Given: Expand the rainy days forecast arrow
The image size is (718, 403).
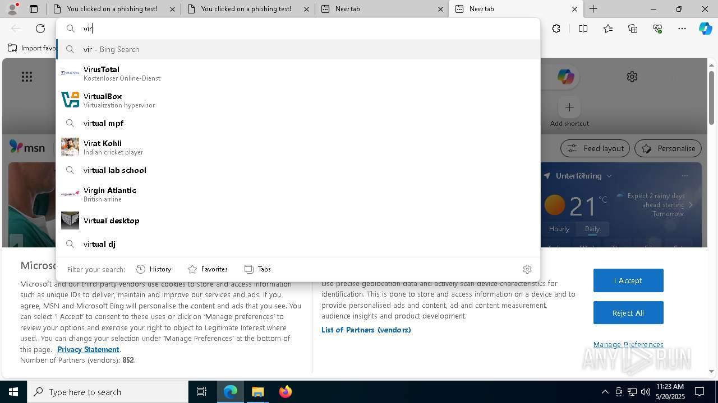Looking at the screenshot, I should pos(691,205).
